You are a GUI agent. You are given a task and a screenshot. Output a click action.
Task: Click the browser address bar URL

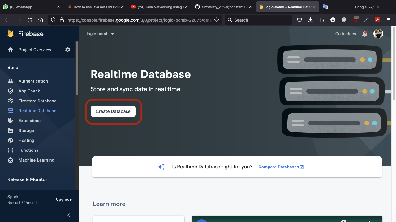[x=139, y=20]
